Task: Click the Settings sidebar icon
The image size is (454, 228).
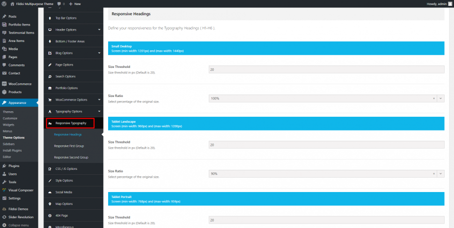Action: coord(4,198)
